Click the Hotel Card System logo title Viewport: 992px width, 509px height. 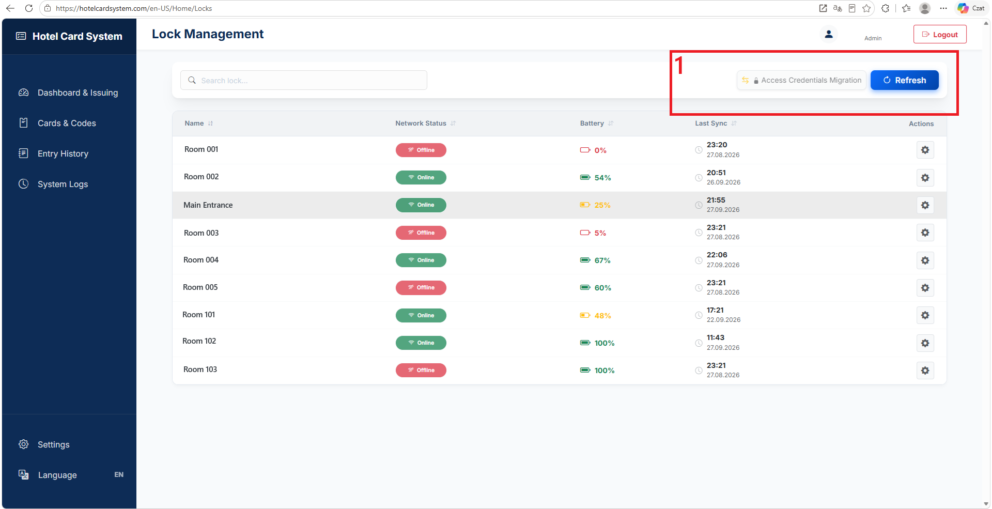[x=69, y=36]
